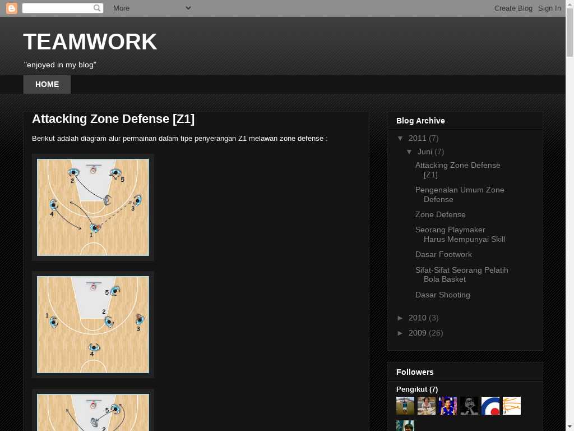The height and width of the screenshot is (431, 574).
Task: Click the page vertical scrollbar thumb
Action: coord(570,32)
